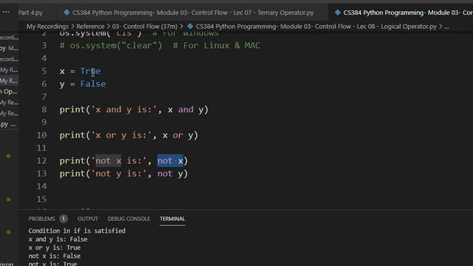Click line number 5 in the gutter

(44, 71)
